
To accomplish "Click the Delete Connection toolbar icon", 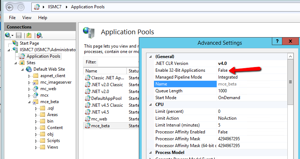I will tap(39, 35).
